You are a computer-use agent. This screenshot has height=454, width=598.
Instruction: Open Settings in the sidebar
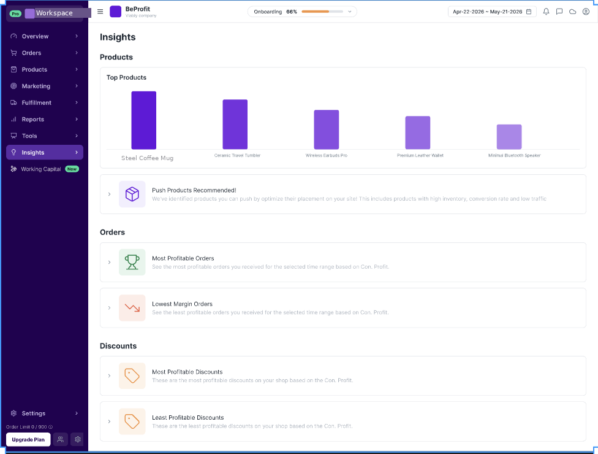coord(45,413)
